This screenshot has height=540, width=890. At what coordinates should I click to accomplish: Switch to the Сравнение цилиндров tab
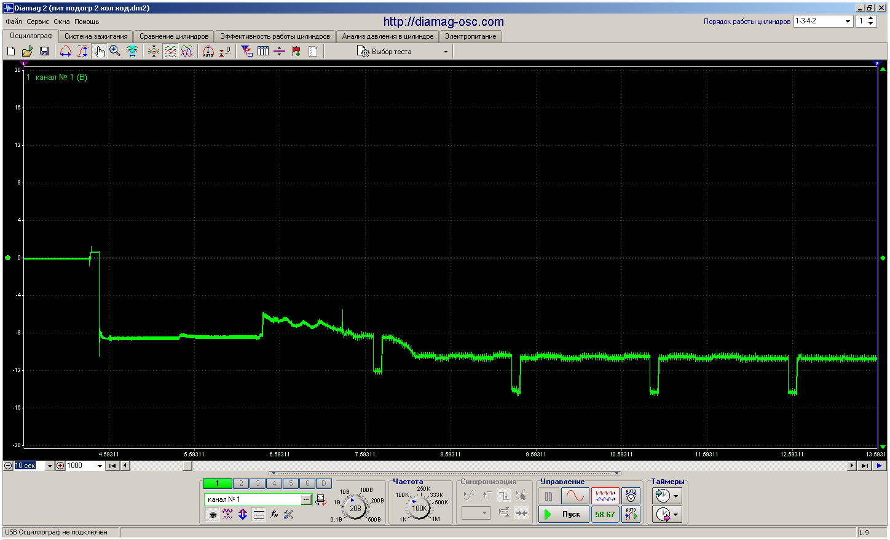tap(174, 36)
